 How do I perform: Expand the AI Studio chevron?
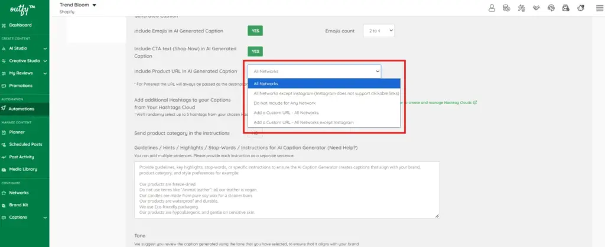pyautogui.click(x=45, y=48)
